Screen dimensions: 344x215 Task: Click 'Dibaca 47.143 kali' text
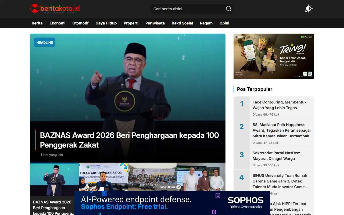pyautogui.click(x=265, y=143)
